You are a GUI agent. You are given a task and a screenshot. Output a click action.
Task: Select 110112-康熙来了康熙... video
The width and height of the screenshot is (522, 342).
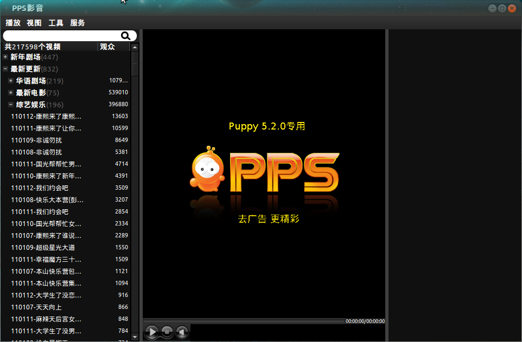[x=46, y=117]
